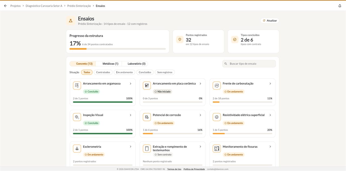Focus the Buscar tipo de ensaio field
The height and width of the screenshot is (171, 346).
coord(249,64)
